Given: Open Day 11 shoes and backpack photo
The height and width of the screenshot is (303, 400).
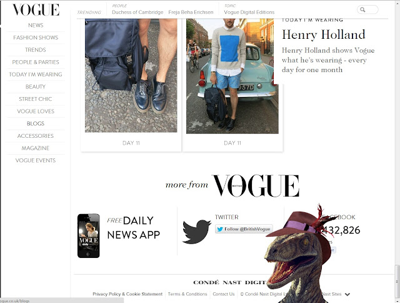Looking at the screenshot, I should (131, 76).
